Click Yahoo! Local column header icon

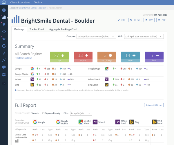coord(118,122)
